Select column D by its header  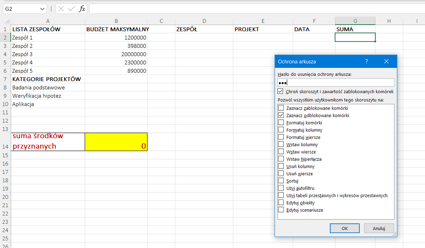[x=204, y=21]
